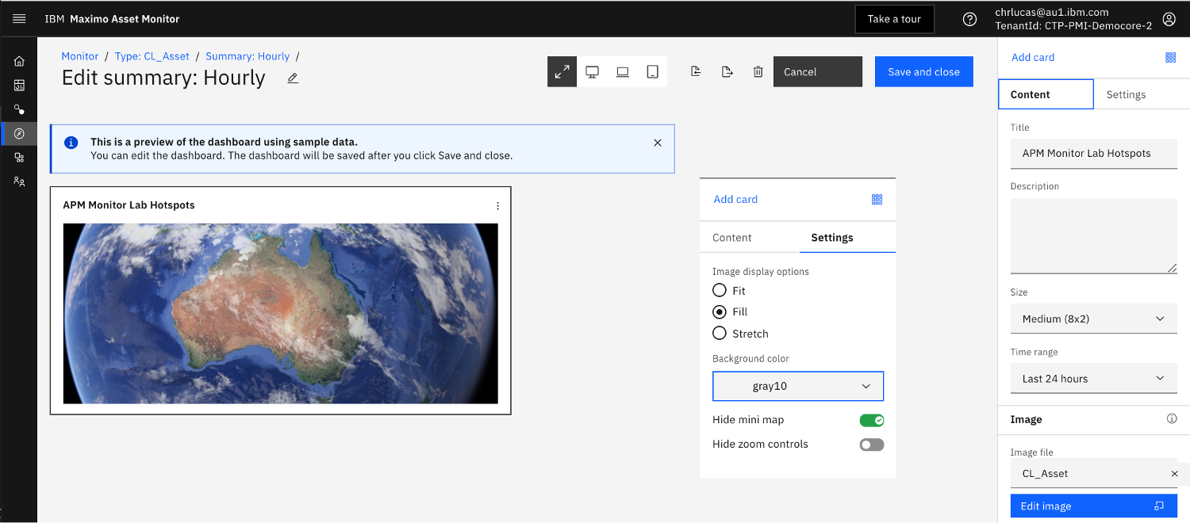
Task: Select the tablet screen preview icon
Action: (x=652, y=72)
